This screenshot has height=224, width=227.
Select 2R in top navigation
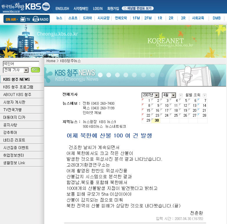(171, 18)
